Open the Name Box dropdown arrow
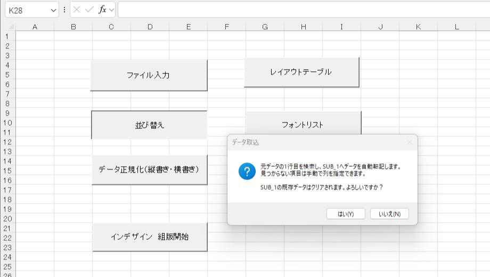 [53, 10]
